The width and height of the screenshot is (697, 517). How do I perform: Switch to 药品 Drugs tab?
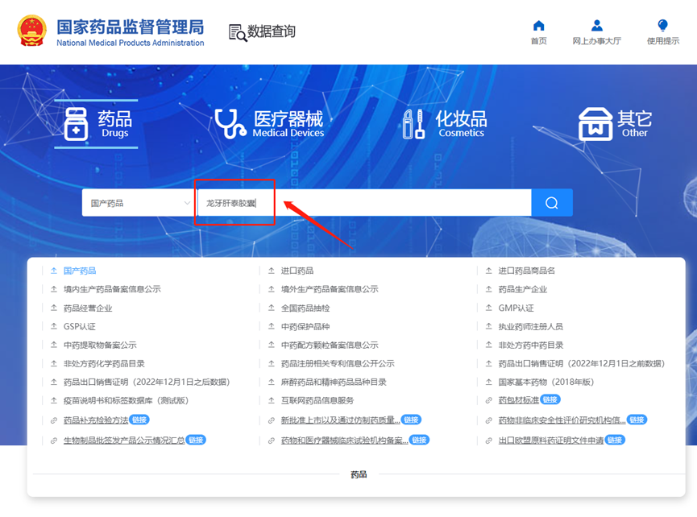click(x=97, y=124)
